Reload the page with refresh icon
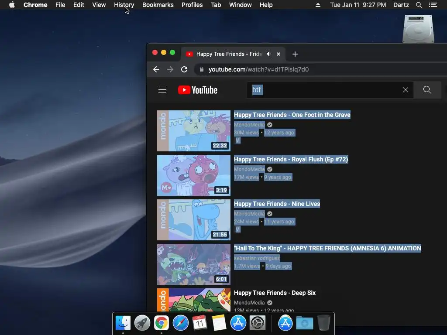 coord(184,69)
